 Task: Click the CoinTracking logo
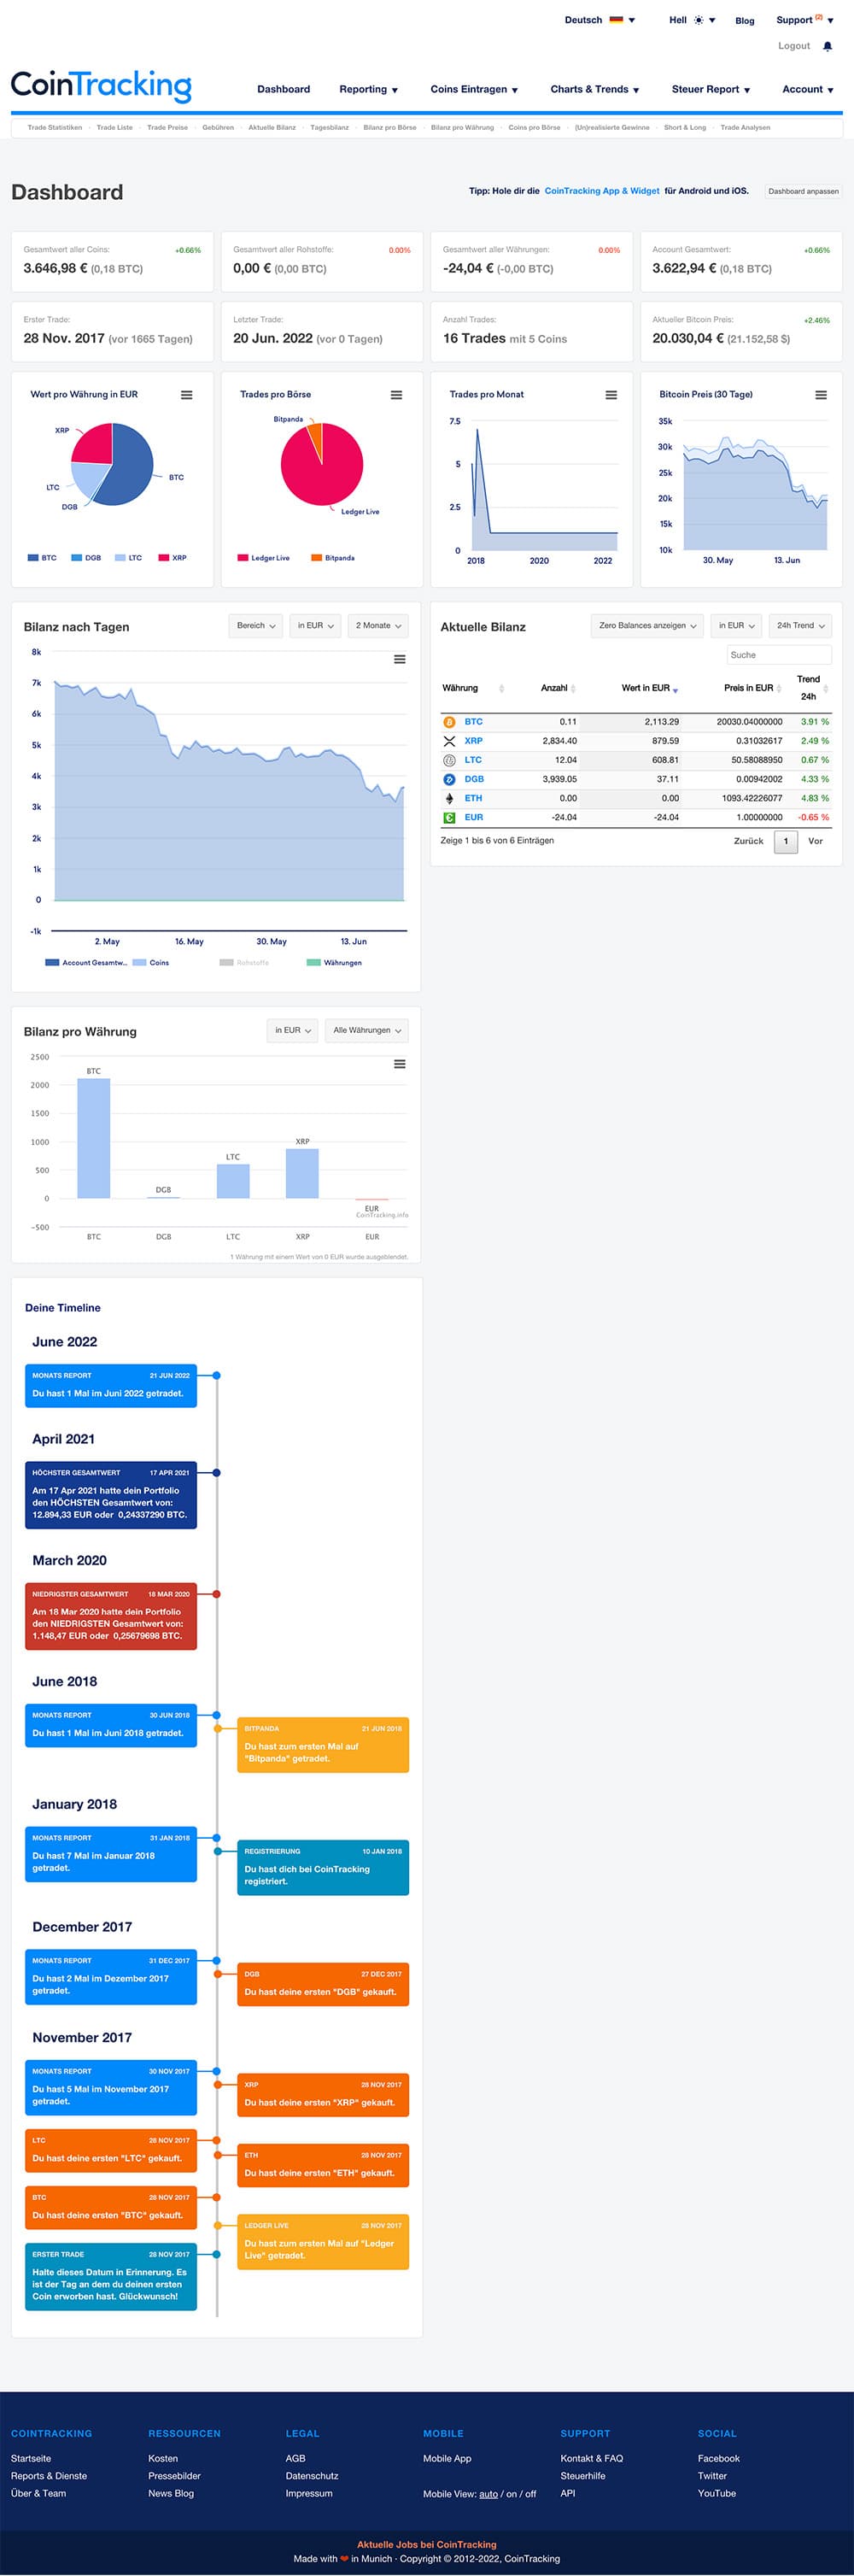coord(101,86)
